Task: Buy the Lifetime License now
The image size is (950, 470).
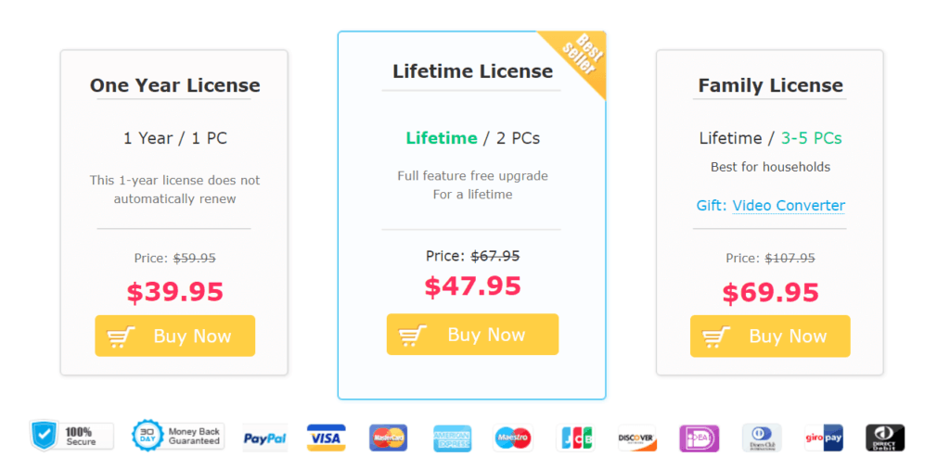Action: point(472,335)
